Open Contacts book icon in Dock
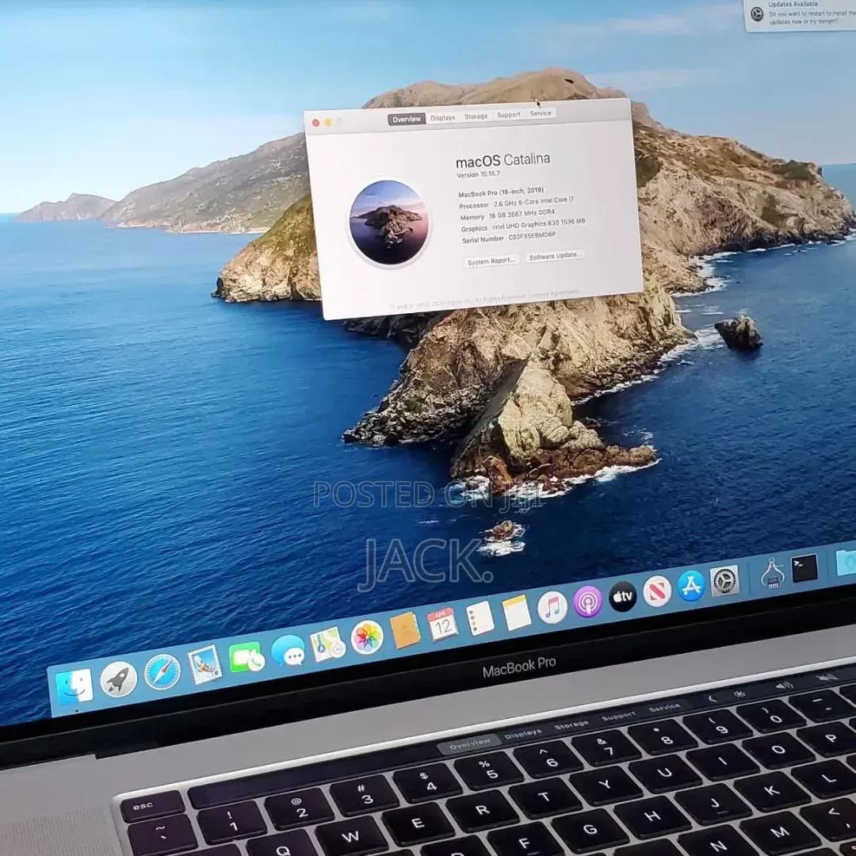The width and height of the screenshot is (856, 856). (x=406, y=631)
